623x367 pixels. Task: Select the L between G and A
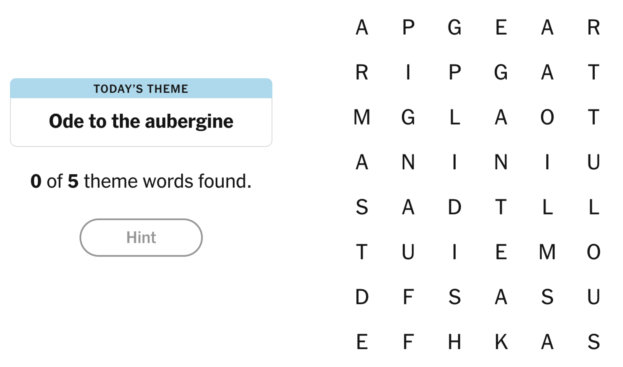(454, 117)
